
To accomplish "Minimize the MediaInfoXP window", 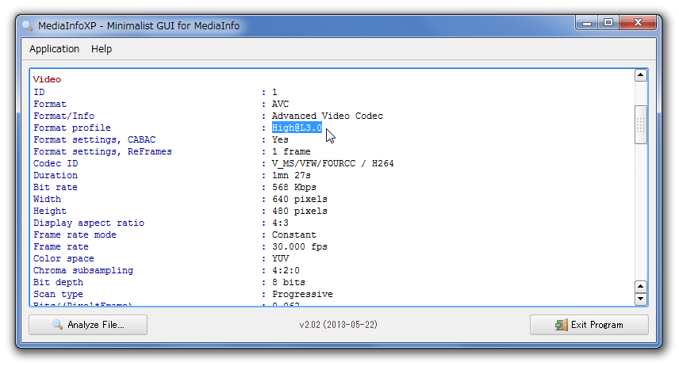I will point(587,22).
